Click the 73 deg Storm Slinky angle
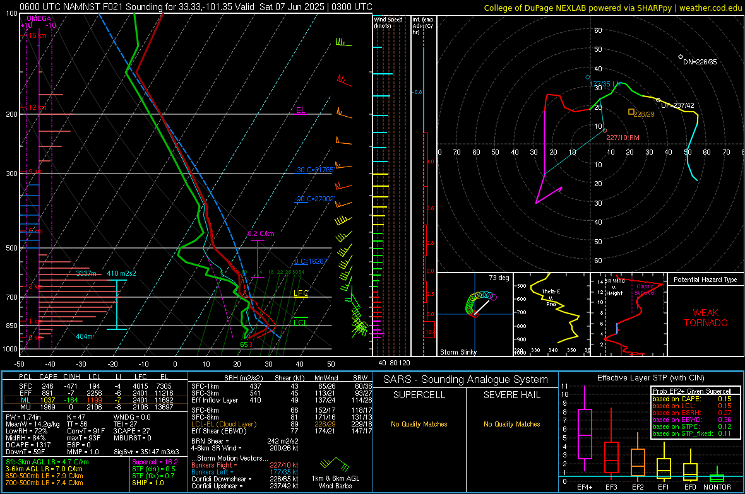The width and height of the screenshot is (745, 494). [x=499, y=278]
